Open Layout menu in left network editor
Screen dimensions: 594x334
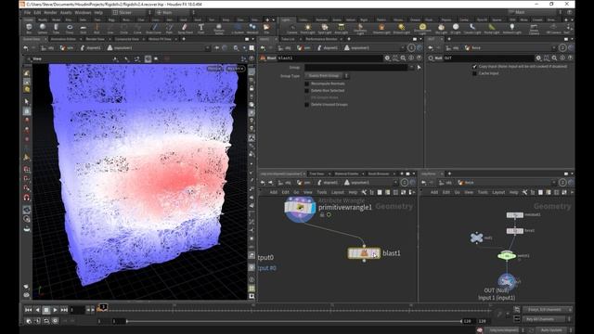point(338,192)
